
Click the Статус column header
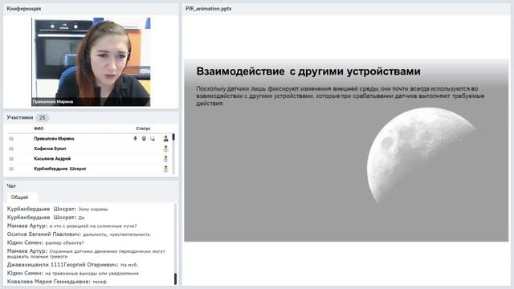143,128
